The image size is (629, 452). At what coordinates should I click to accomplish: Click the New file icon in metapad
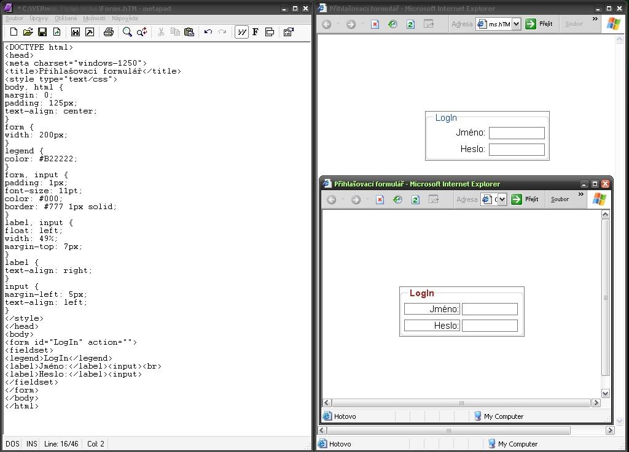pos(14,32)
